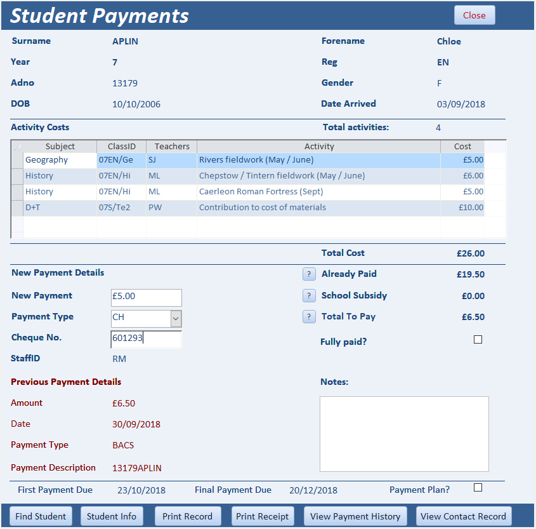This screenshot has width=536, height=529.
Task: Click Chepstow / Tintern fieldwork activity cell
Action: (x=318, y=176)
